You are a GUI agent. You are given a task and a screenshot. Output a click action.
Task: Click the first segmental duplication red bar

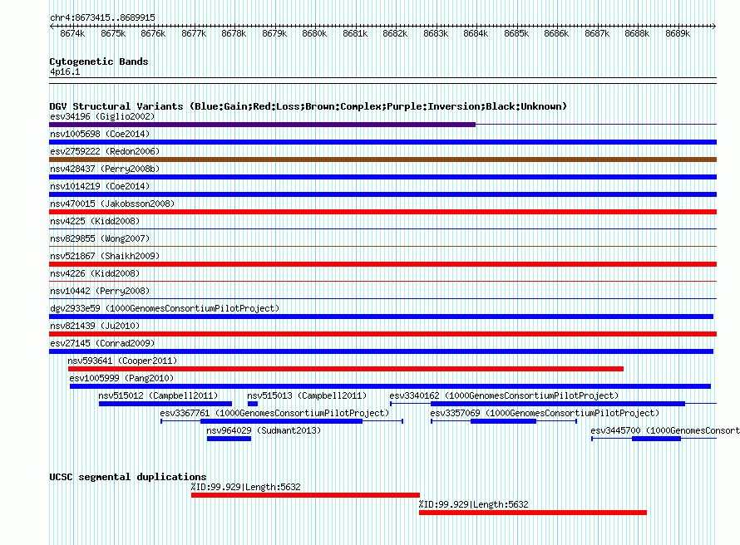coord(305,495)
